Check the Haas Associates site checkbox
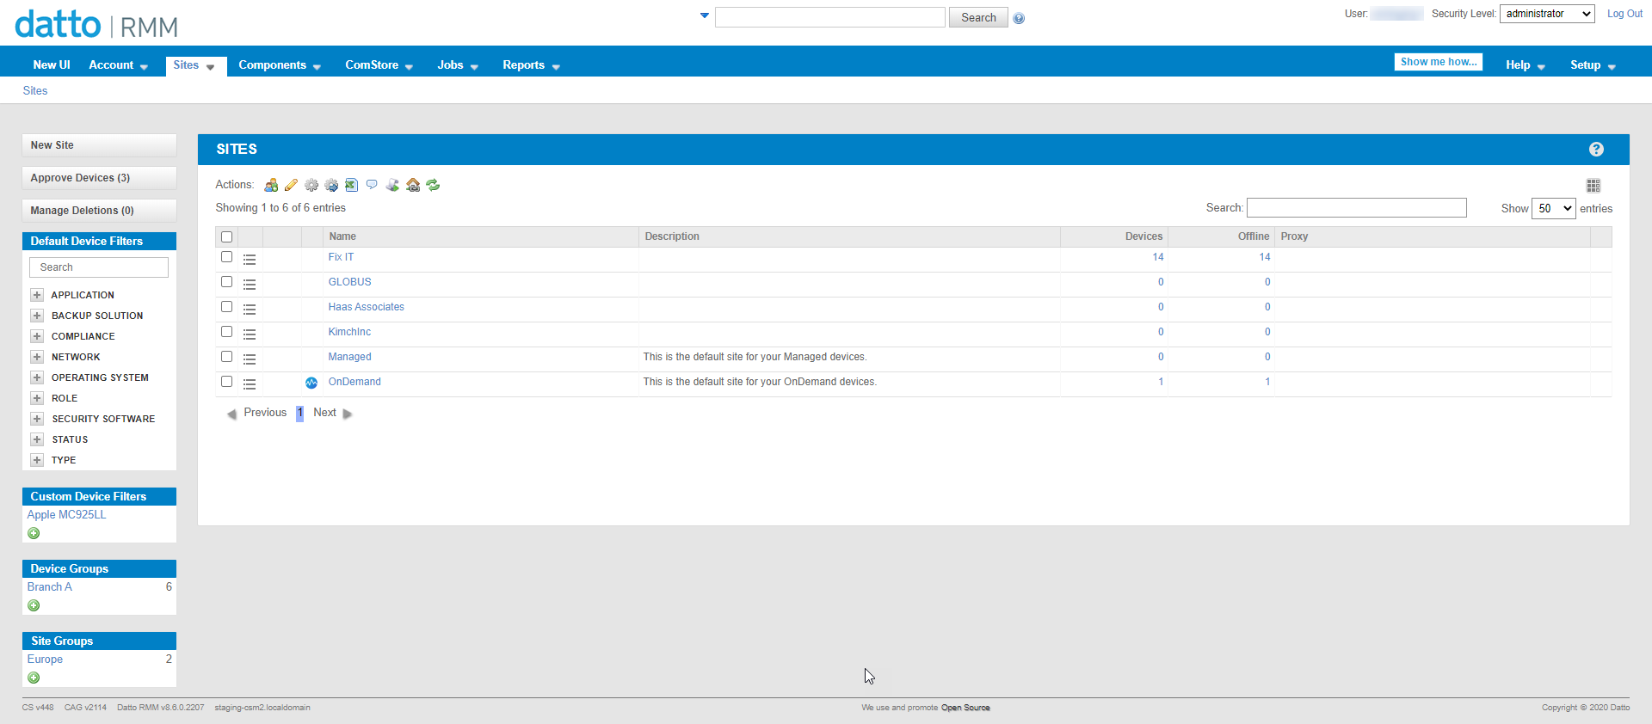The width and height of the screenshot is (1652, 724). tap(227, 306)
